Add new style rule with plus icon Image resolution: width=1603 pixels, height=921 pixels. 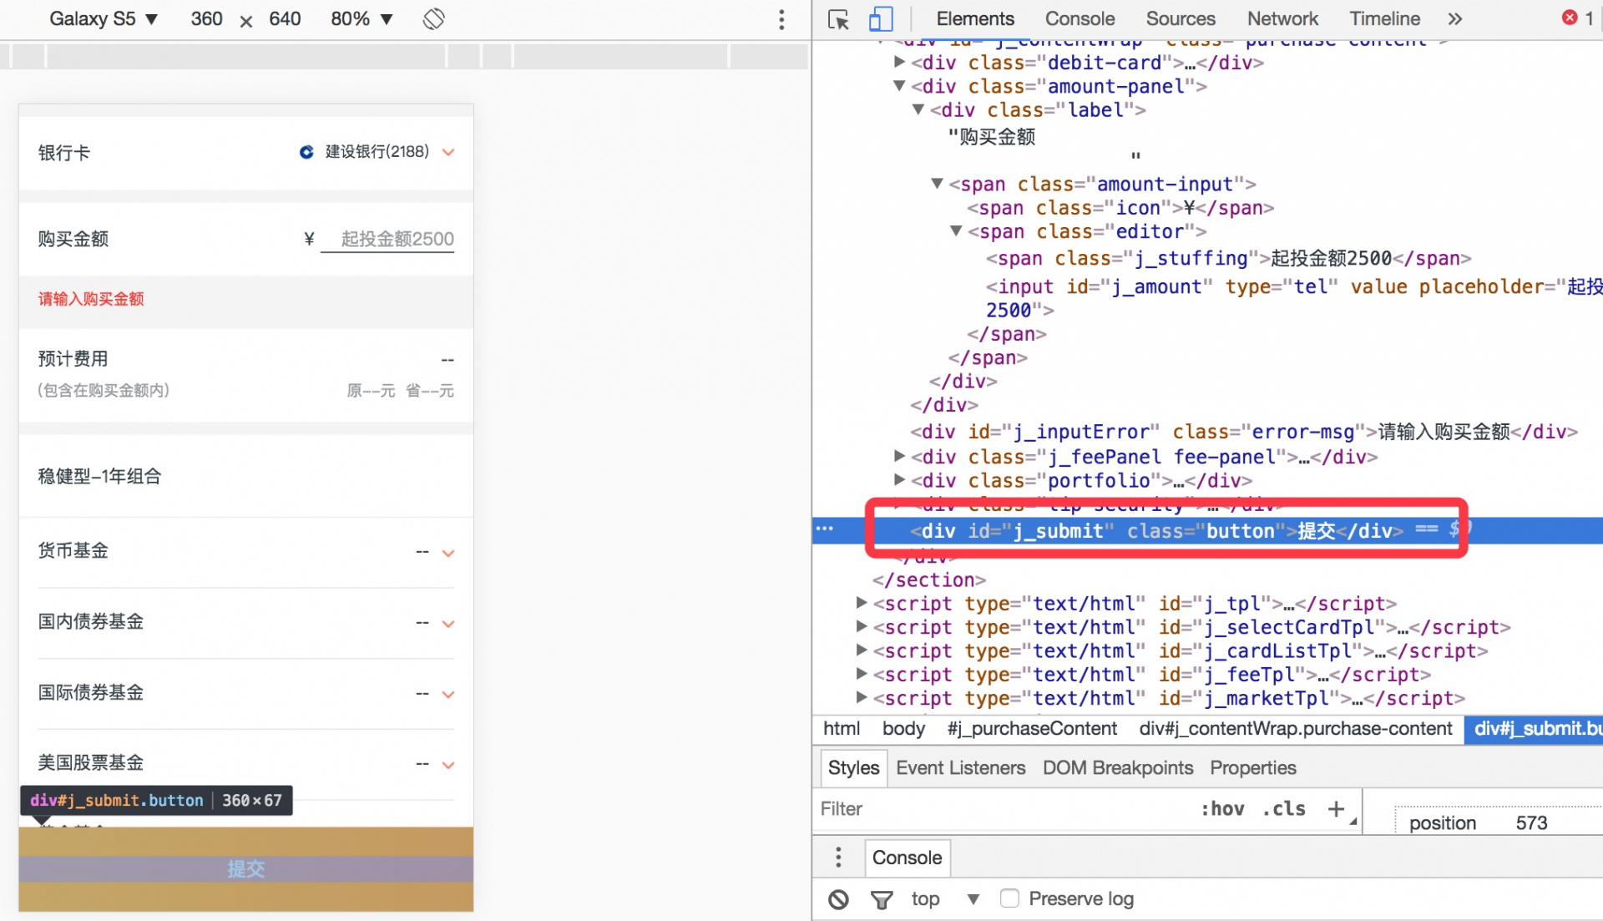tap(1336, 808)
